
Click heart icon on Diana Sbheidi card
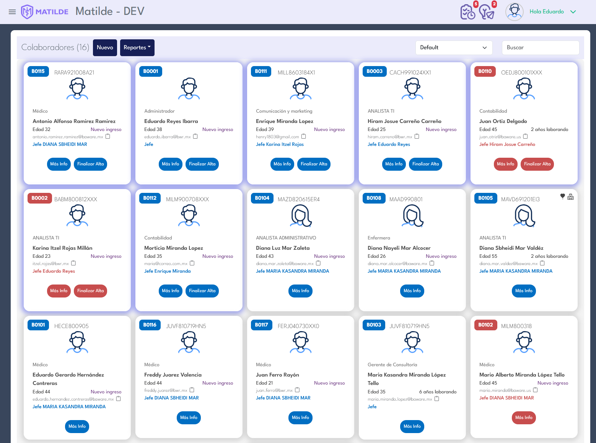[562, 196]
